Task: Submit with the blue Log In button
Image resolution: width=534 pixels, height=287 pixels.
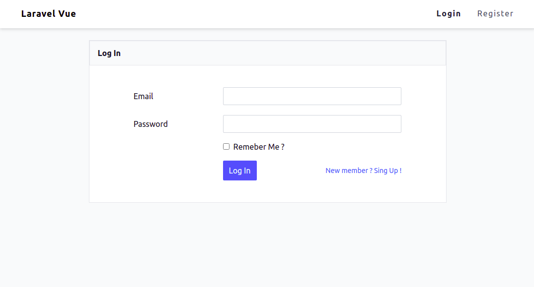Action: click(240, 171)
